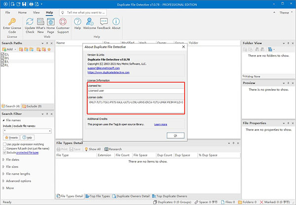296x205 pixels.
Task: Open Search Filter panel options arrow
Action: 42,114
